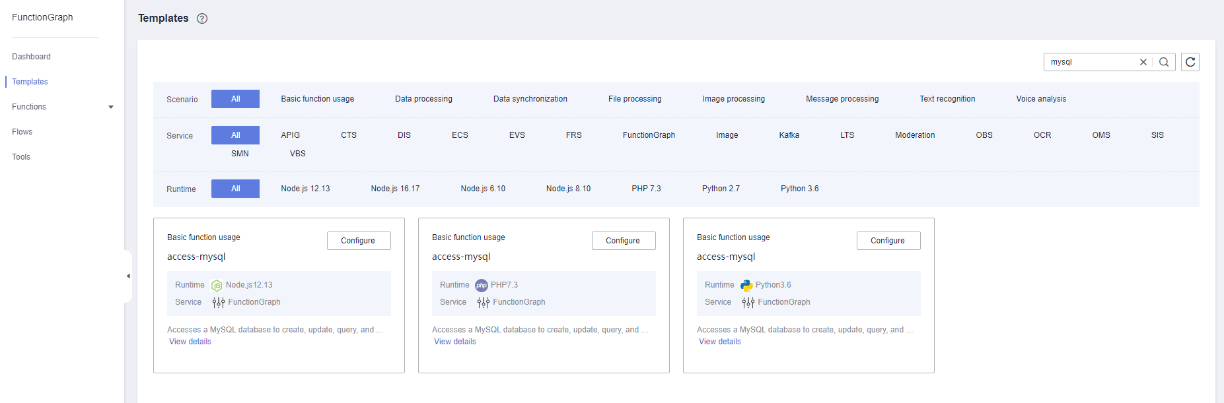Click FunctionGraph service icon in PHP card
Viewport: 1224px width, 403px height.
[484, 303]
